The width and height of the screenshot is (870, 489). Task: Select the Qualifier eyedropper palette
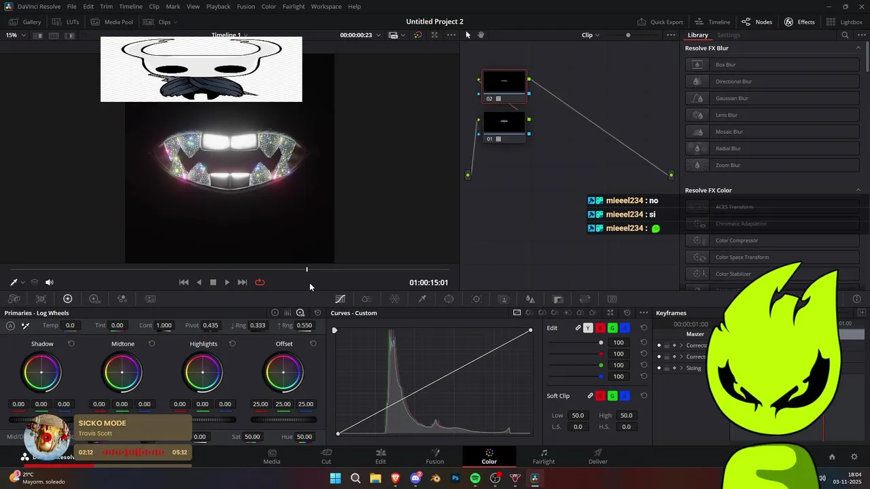tap(422, 299)
